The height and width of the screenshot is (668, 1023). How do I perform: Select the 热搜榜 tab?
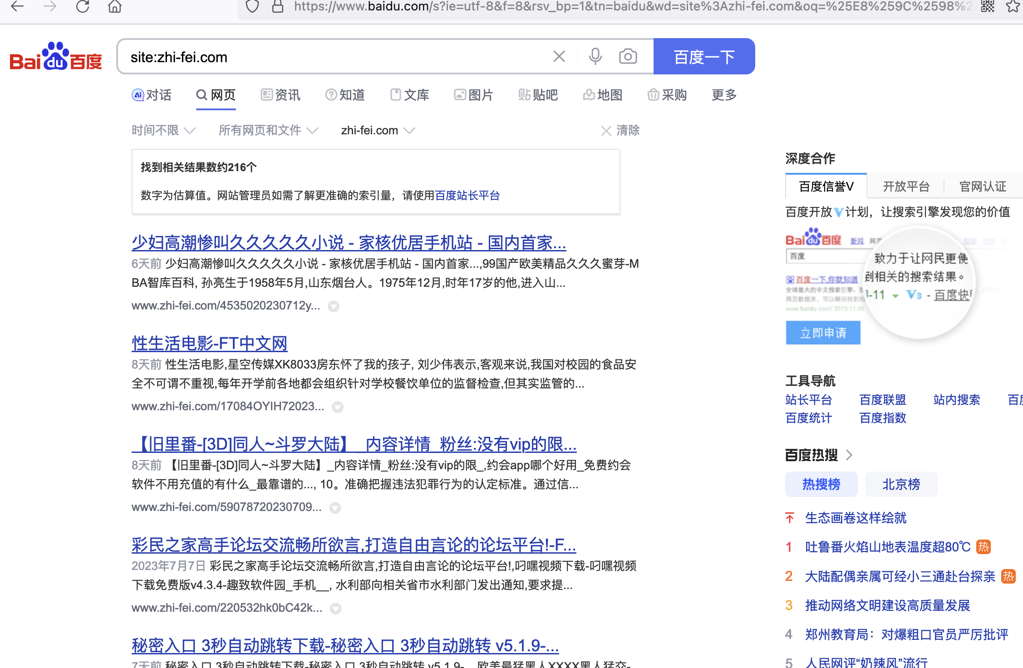coord(821,484)
